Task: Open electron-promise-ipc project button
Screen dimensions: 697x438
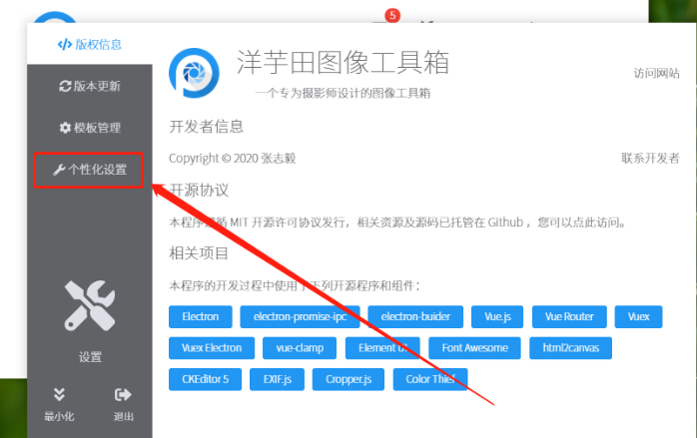Action: pyautogui.click(x=300, y=316)
